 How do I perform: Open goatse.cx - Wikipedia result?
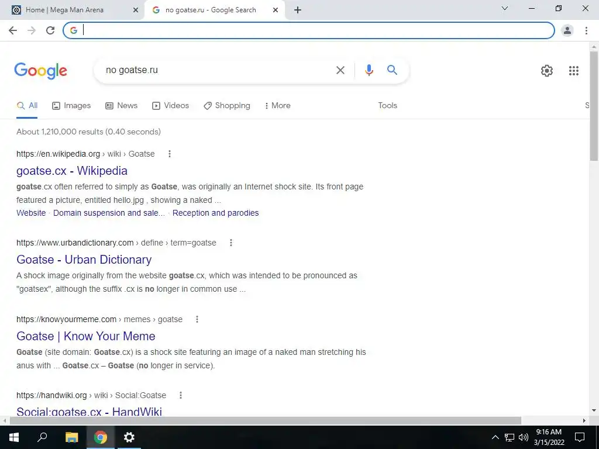click(72, 171)
